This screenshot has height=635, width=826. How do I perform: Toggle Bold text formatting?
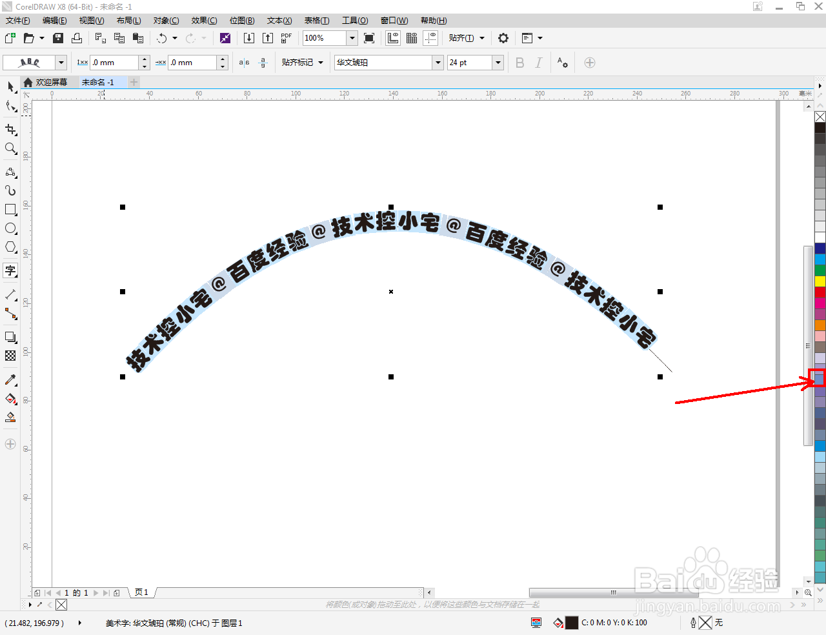[520, 63]
